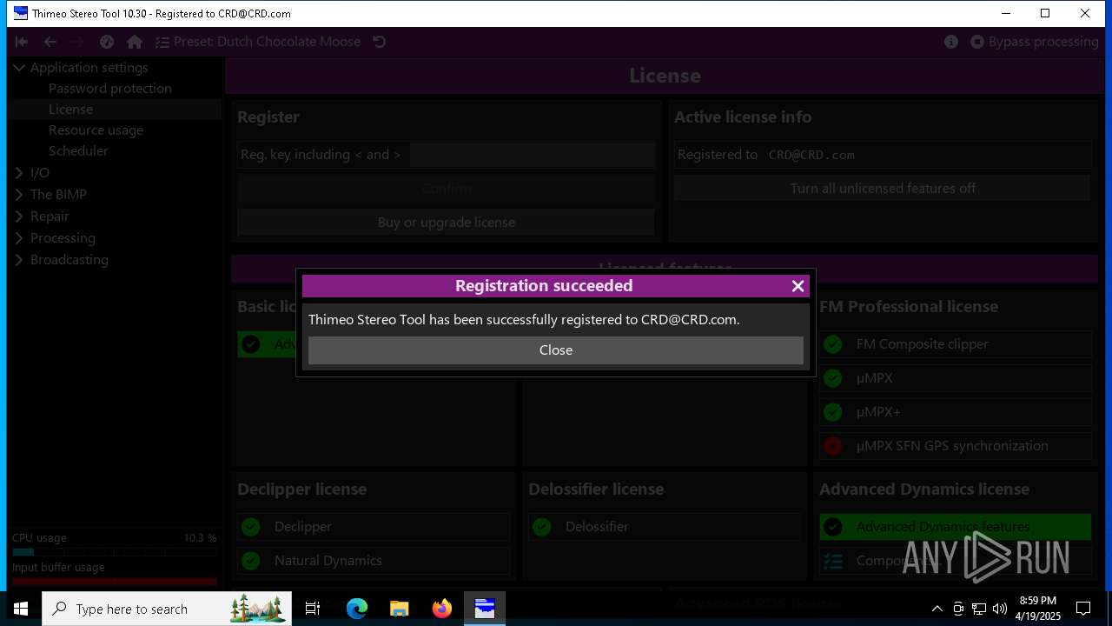Click the Delossifier license heading

[x=596, y=489]
